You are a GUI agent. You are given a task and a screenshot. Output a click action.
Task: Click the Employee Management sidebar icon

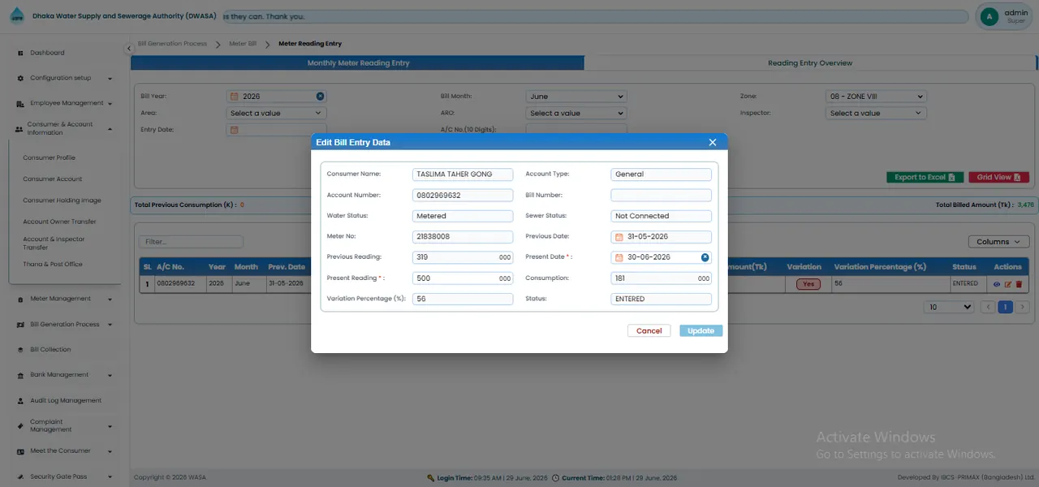tap(20, 104)
